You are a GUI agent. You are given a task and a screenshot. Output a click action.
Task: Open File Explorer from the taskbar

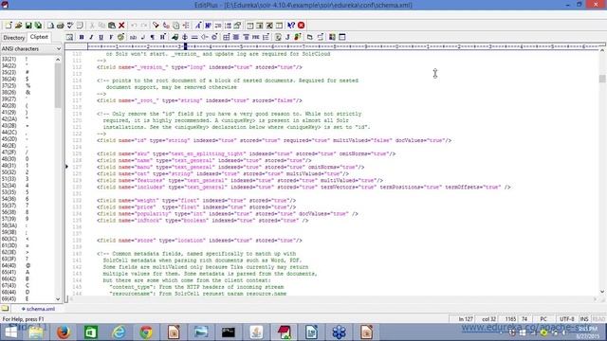(36, 332)
